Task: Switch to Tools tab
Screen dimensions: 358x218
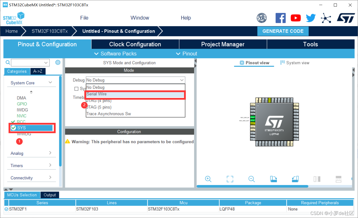Action: (x=311, y=44)
